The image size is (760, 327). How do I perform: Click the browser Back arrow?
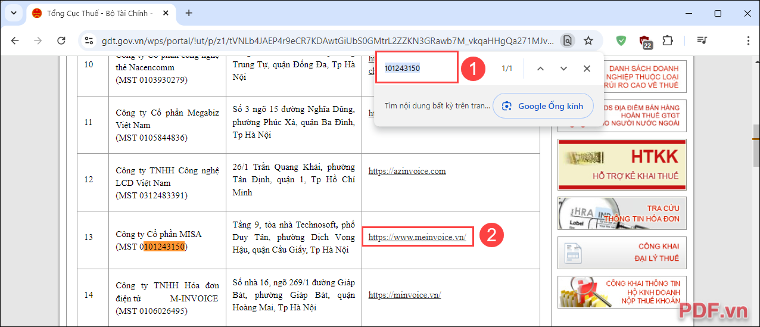[15, 41]
